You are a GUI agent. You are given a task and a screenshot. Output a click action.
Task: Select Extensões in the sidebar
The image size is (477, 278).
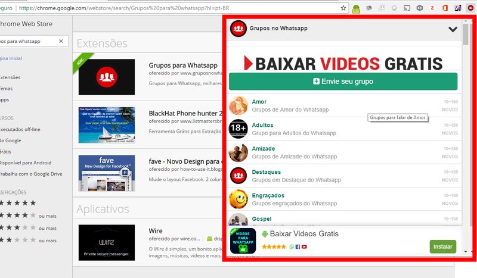pyautogui.click(x=10, y=77)
